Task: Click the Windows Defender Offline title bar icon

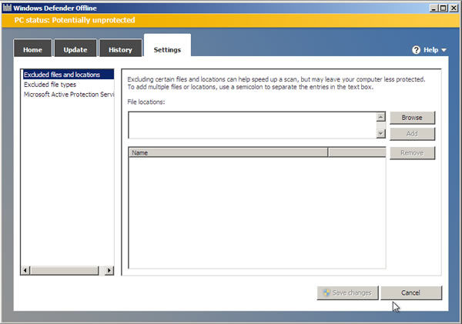Action: click(7, 8)
